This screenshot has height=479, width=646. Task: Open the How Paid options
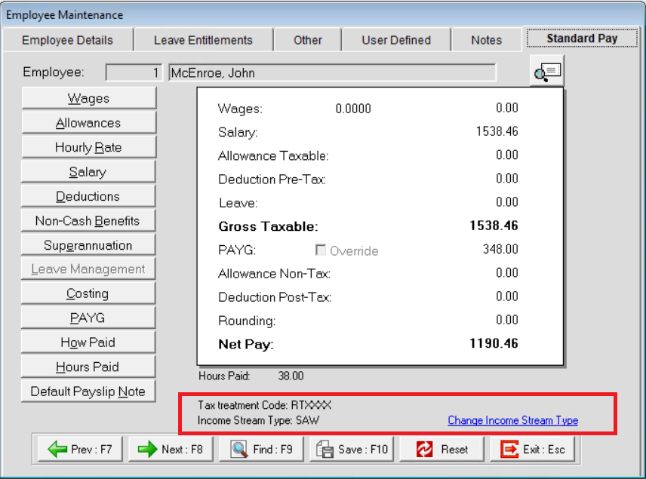88,342
